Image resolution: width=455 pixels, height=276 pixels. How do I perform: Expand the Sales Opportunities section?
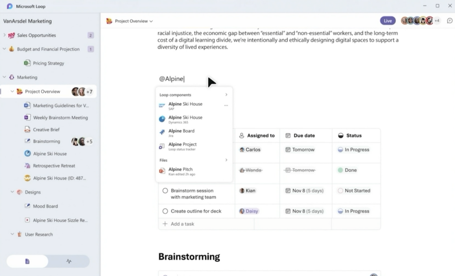pyautogui.click(x=4, y=35)
